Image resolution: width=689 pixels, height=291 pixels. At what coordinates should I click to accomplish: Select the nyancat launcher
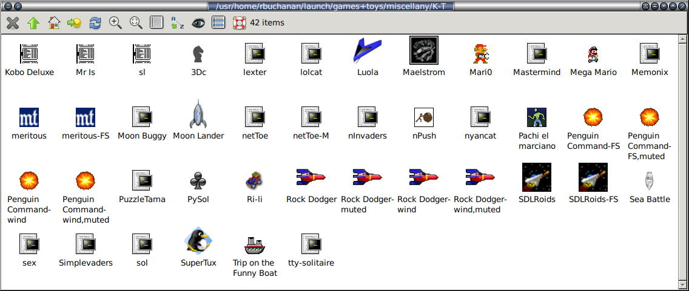(x=480, y=117)
